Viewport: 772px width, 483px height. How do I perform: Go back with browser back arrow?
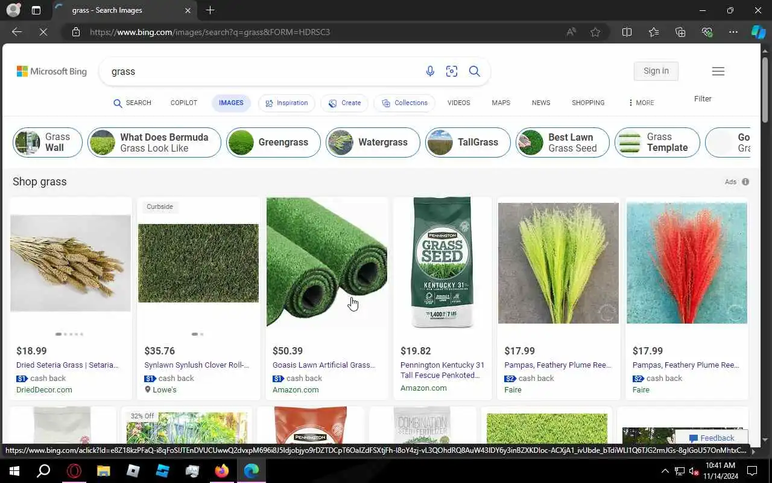pos(17,32)
